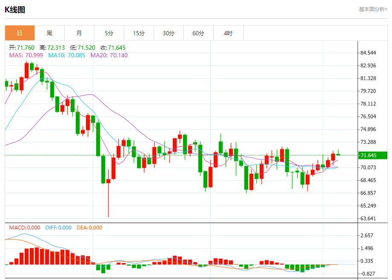Click the 1.496 MACD axis label
This screenshot has height=280, width=392.
coord(367,248)
